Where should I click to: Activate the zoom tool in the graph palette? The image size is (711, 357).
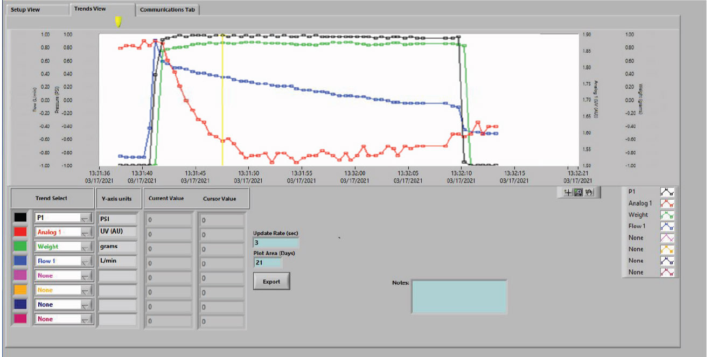click(578, 193)
